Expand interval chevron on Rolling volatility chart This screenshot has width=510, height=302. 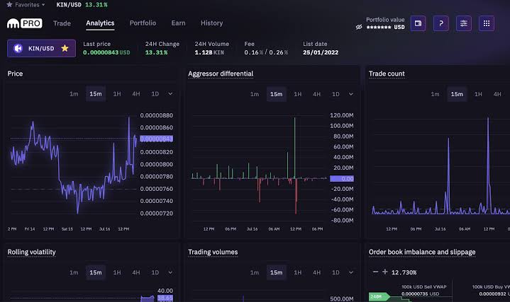pyautogui.click(x=170, y=272)
